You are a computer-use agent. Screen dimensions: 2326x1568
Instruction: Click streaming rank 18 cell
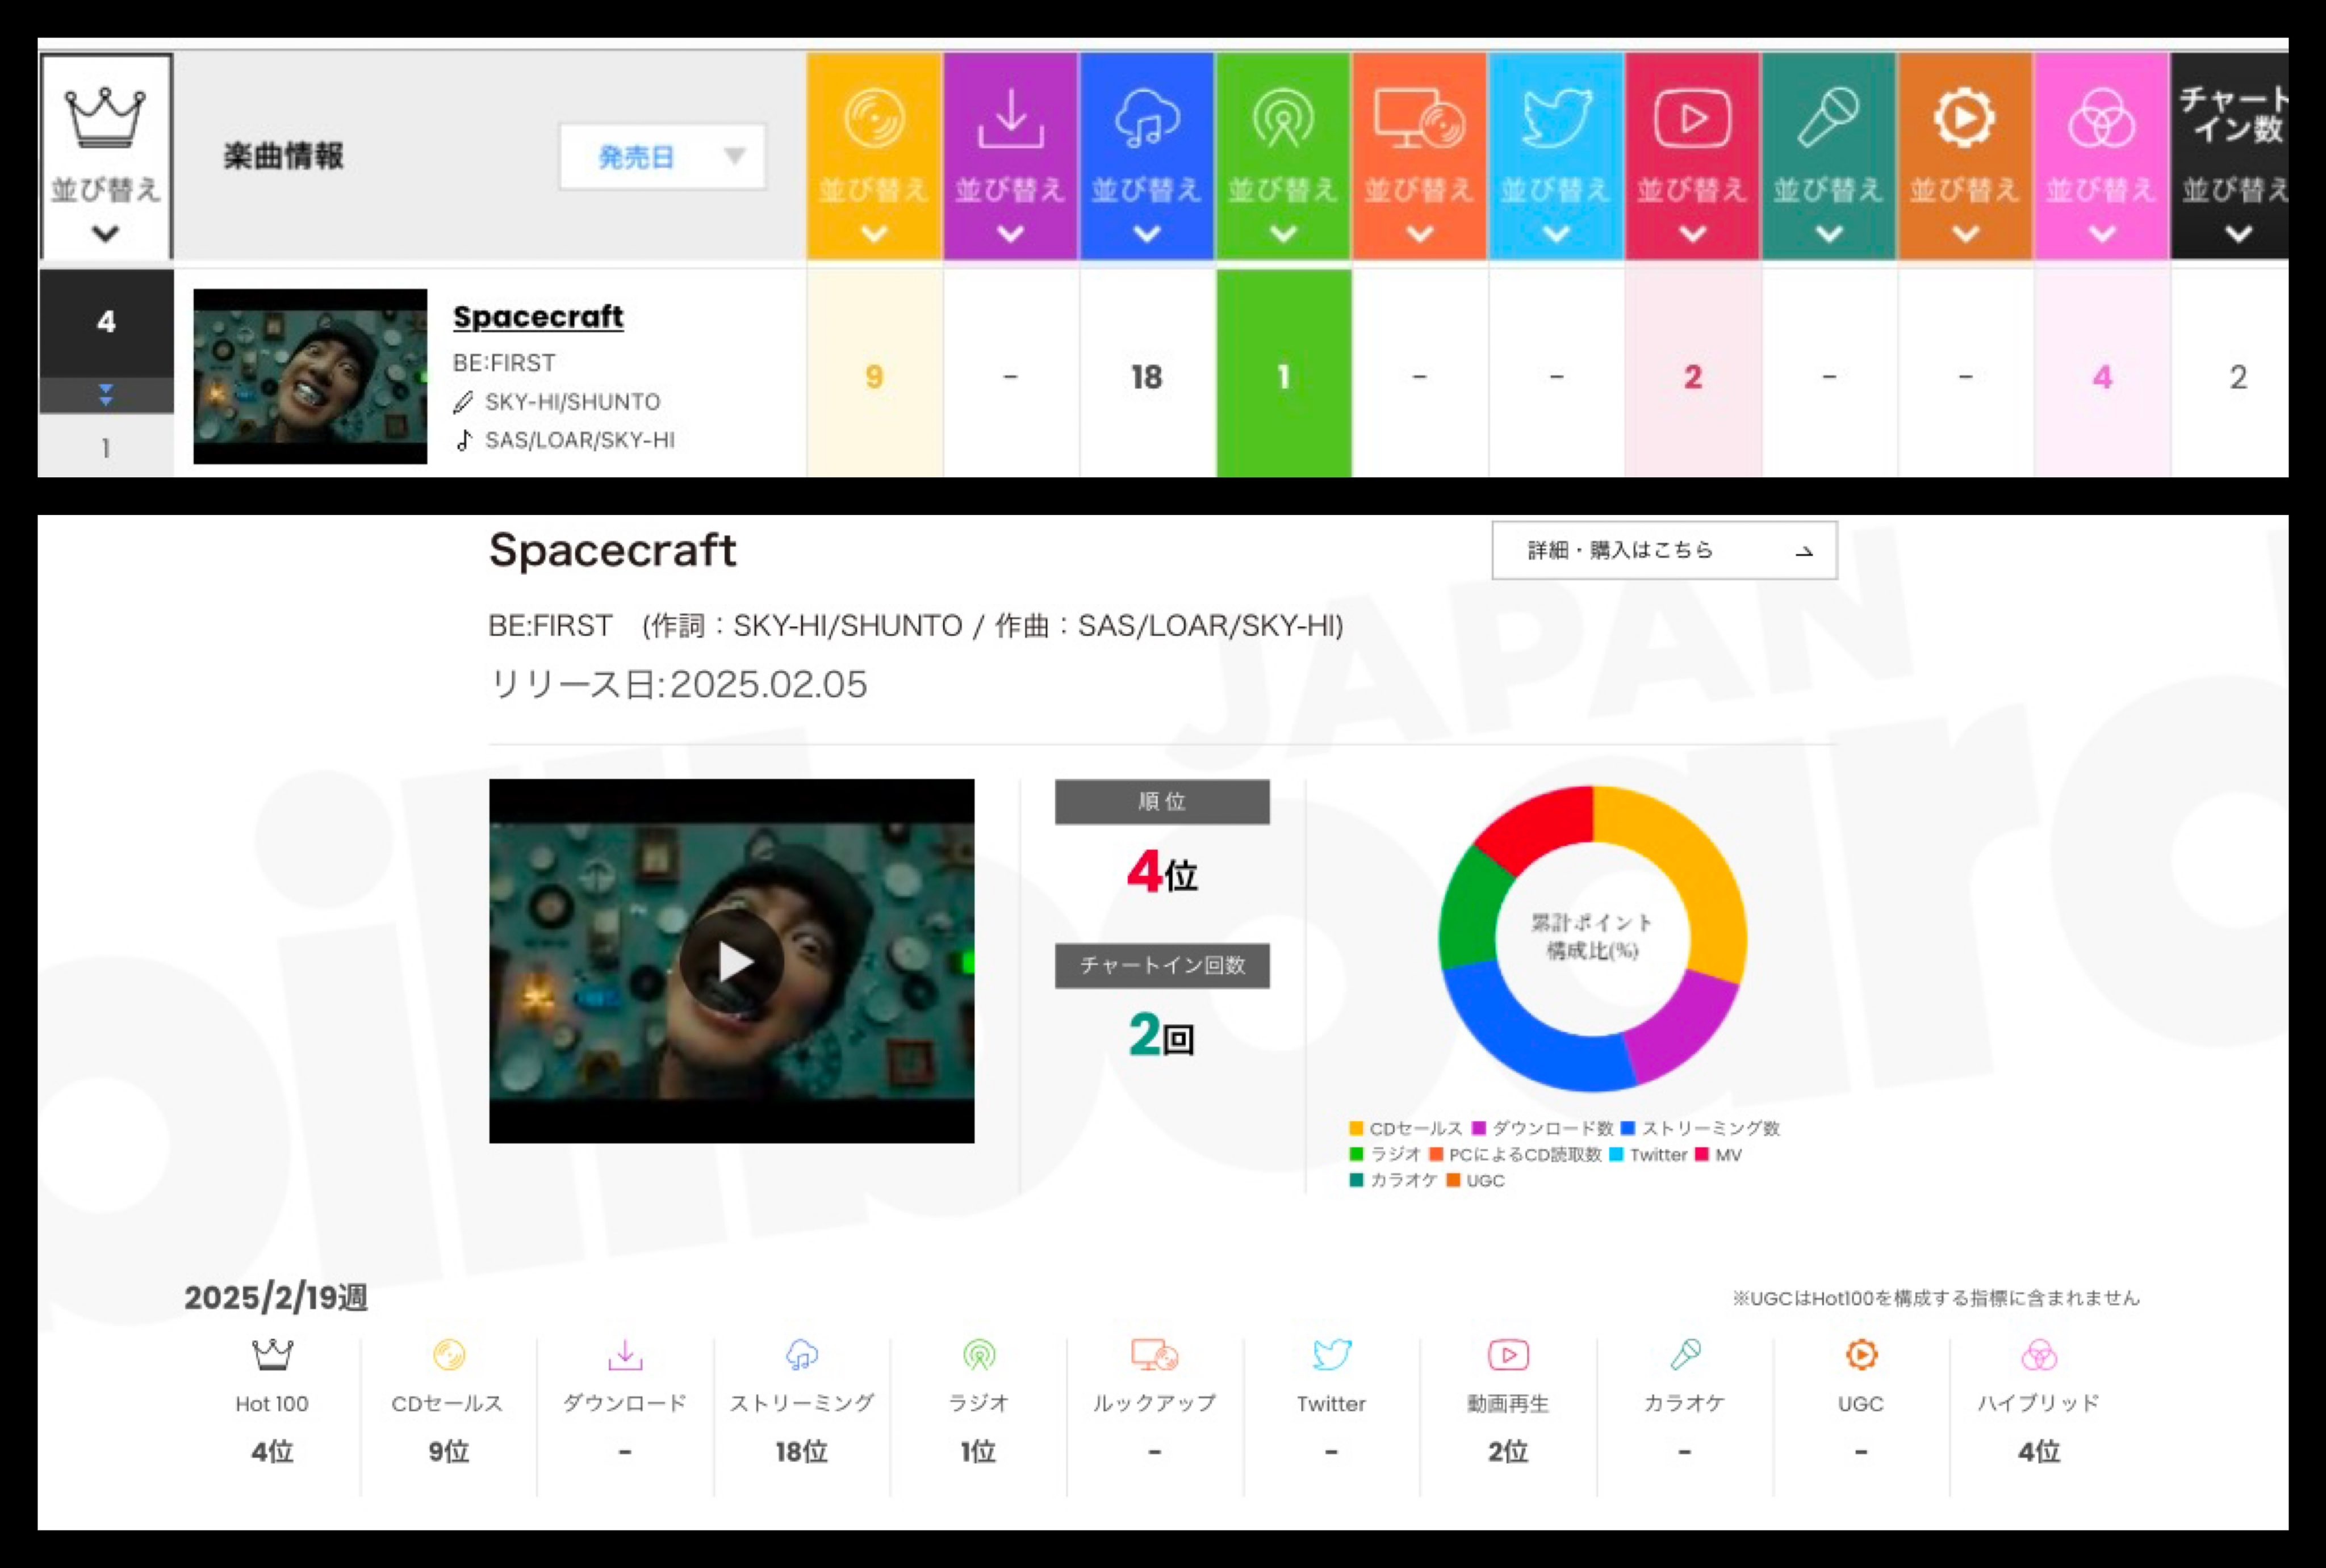tap(1147, 373)
